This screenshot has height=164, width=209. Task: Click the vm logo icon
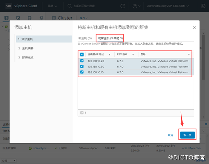[x=9, y=6]
